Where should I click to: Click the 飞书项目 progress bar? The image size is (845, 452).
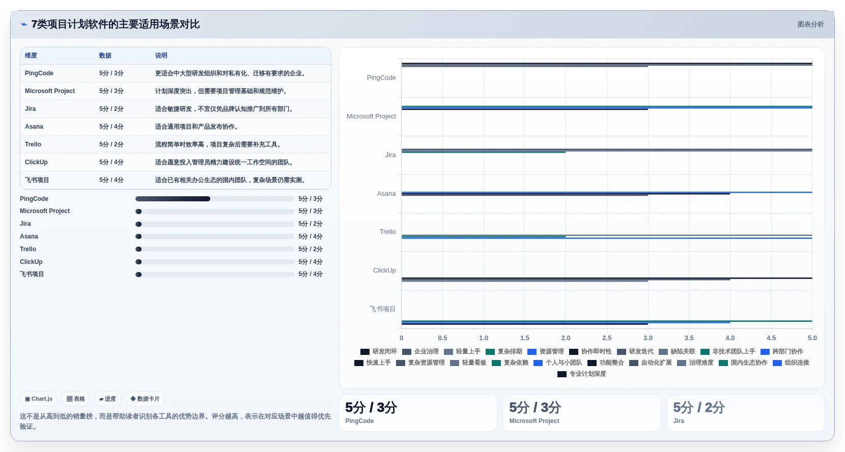coord(215,275)
